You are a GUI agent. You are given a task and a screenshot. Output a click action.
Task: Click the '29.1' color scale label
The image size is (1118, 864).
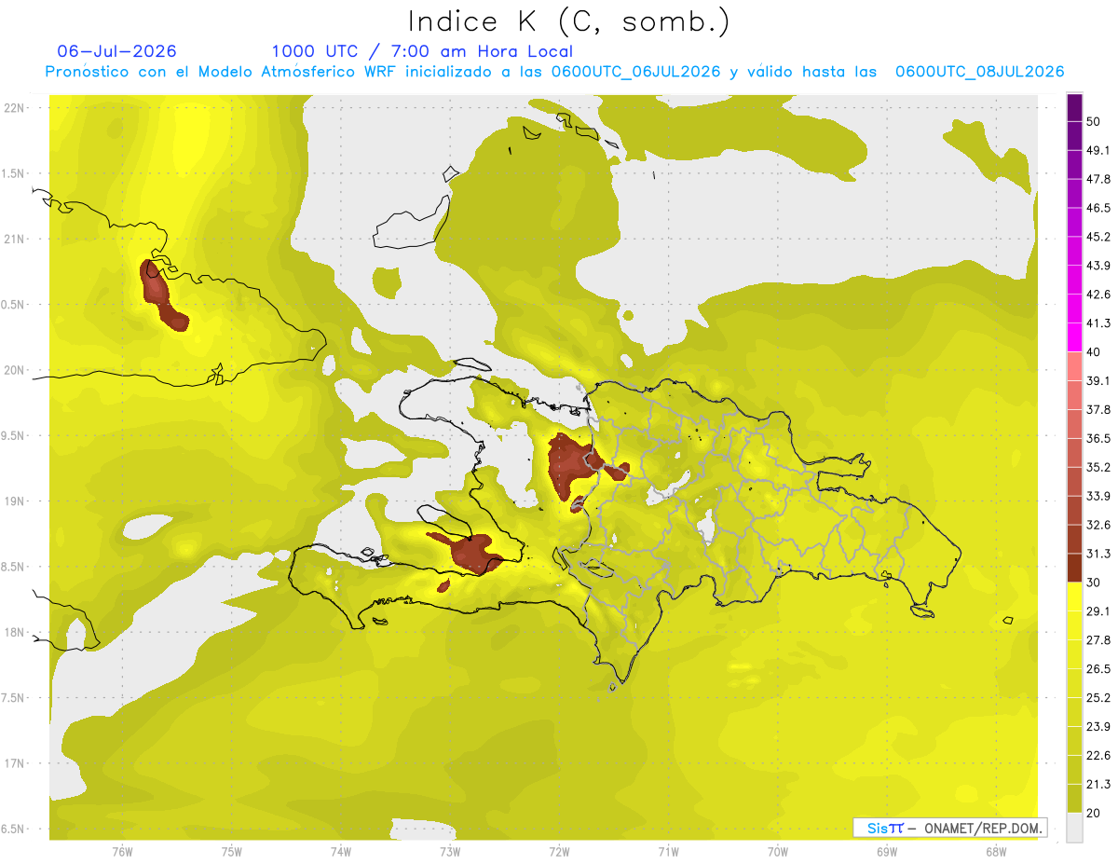pos(1099,611)
